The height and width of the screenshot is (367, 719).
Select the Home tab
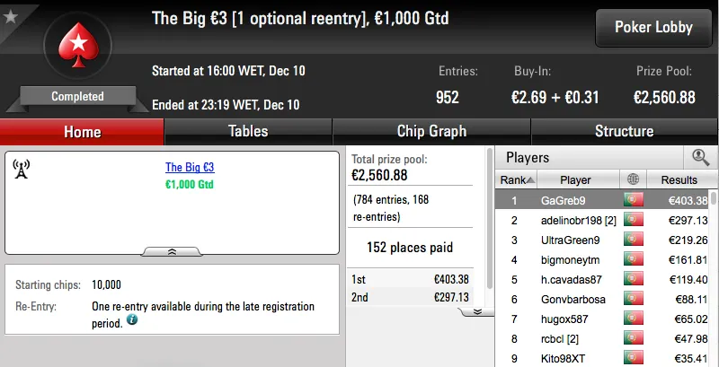pos(82,132)
